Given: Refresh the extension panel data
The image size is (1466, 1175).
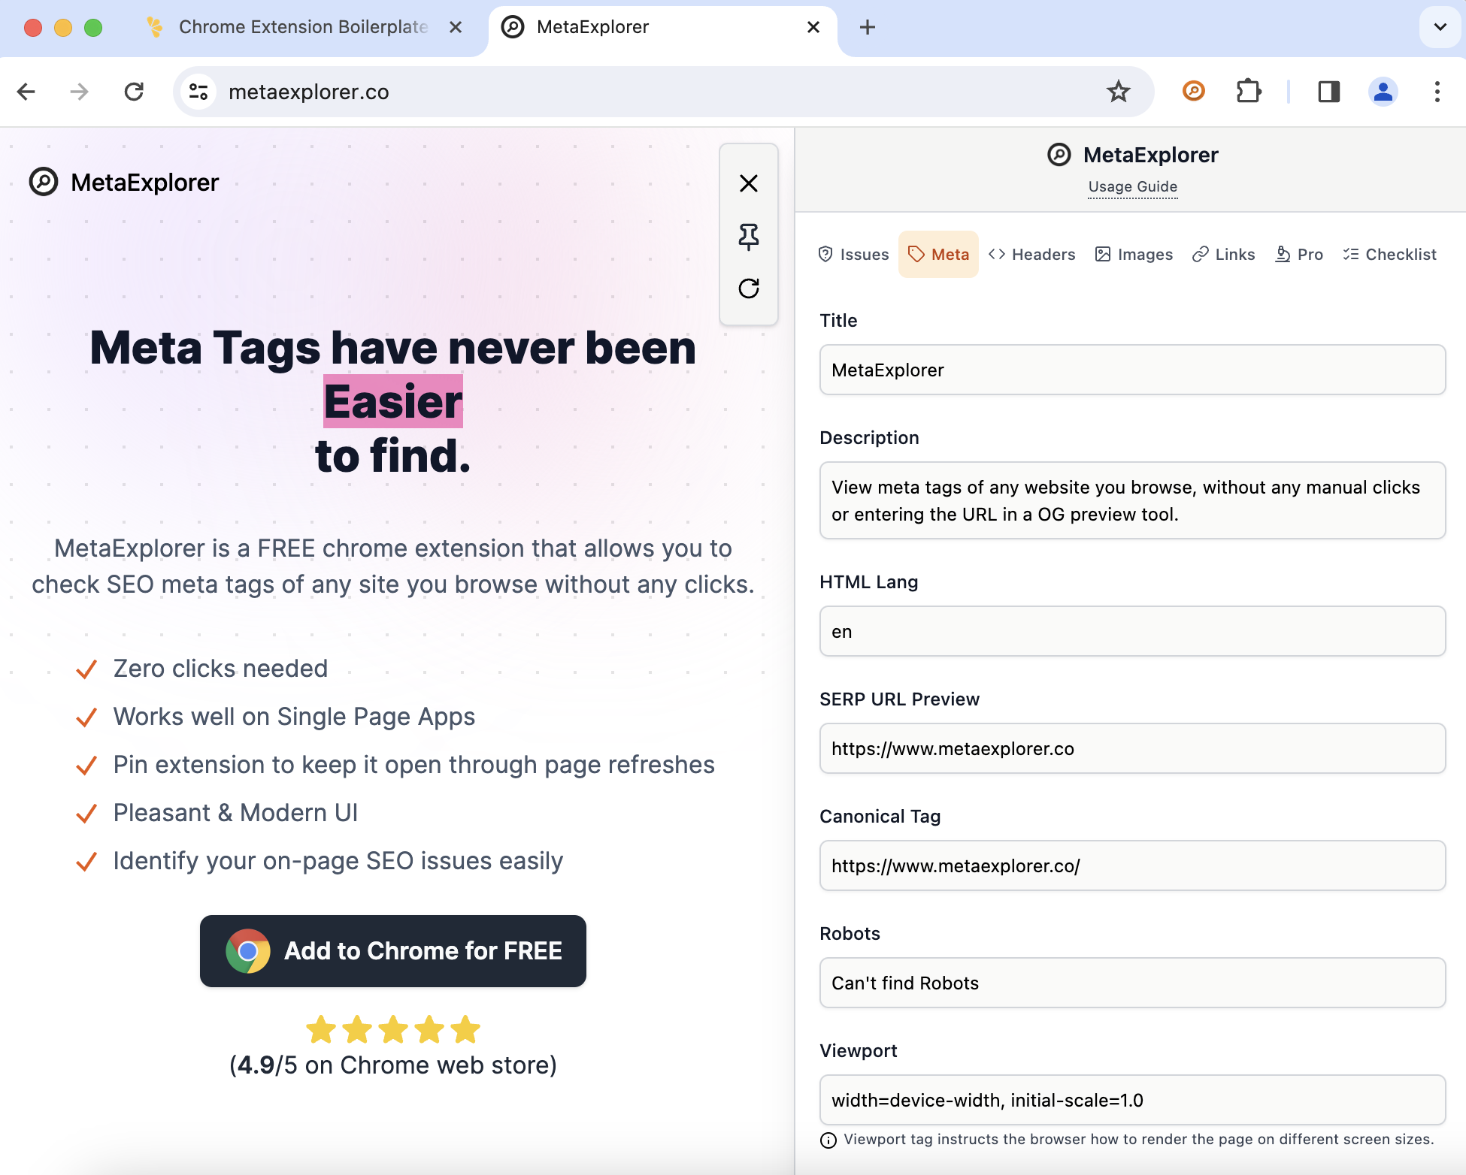Looking at the screenshot, I should point(748,288).
